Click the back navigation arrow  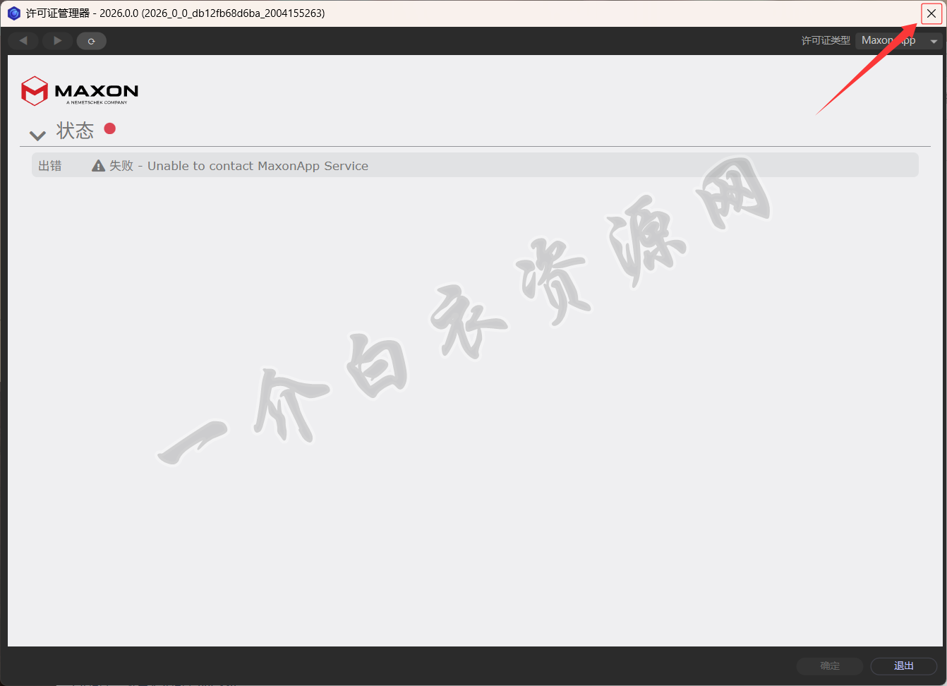pos(23,41)
